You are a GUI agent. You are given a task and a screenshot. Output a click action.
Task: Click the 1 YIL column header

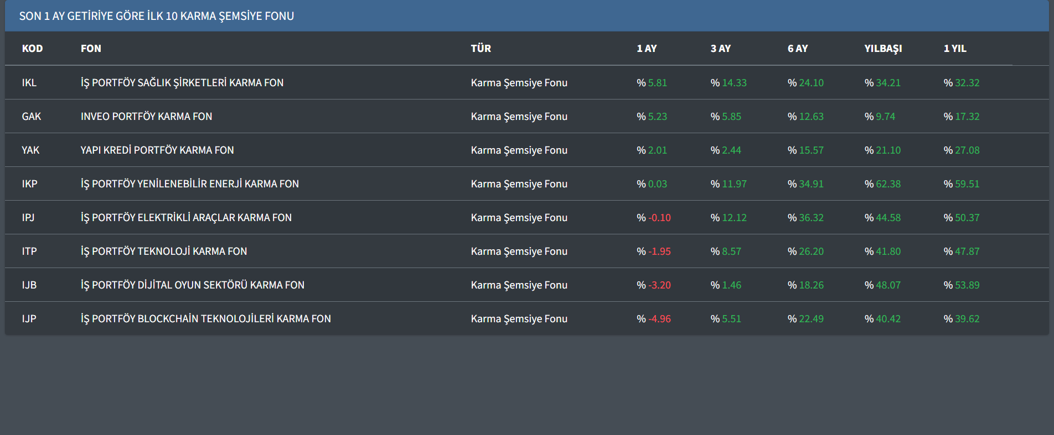(x=955, y=49)
